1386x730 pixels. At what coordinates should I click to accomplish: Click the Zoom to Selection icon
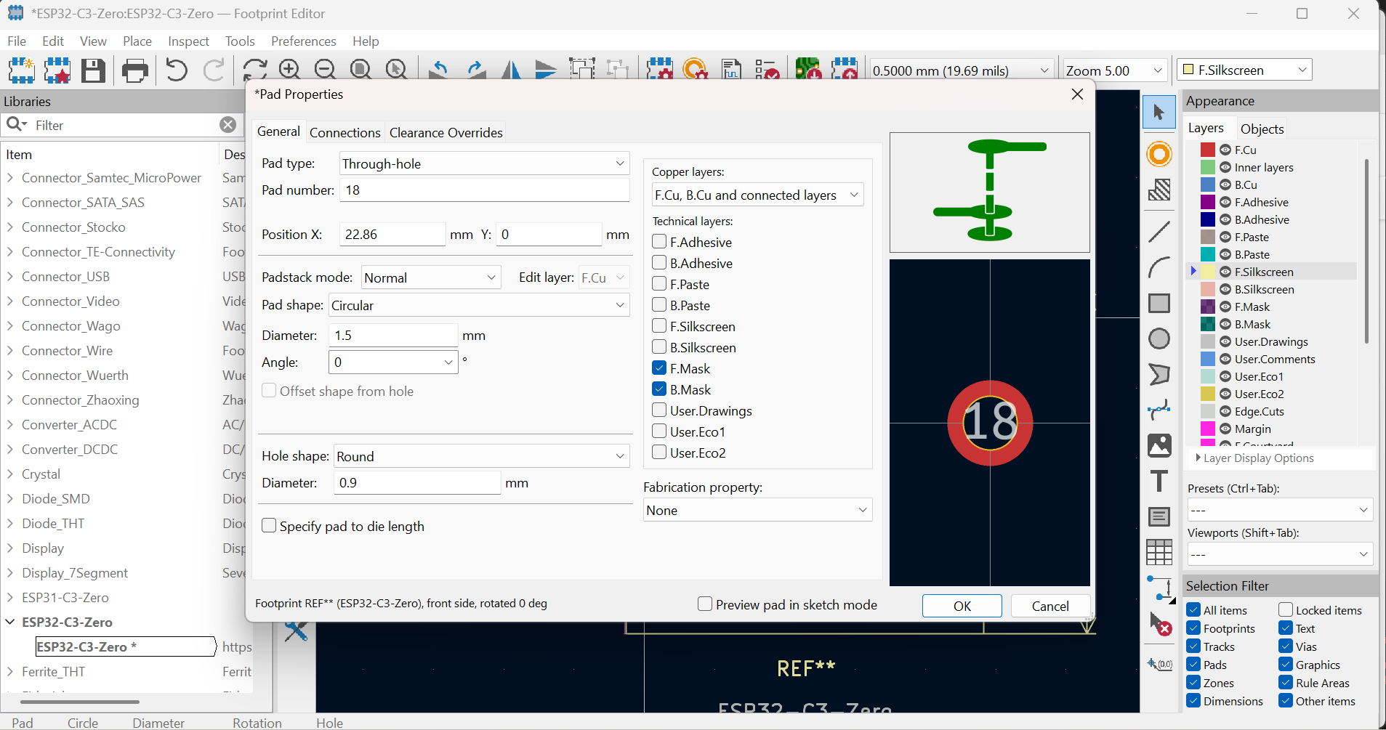click(397, 70)
